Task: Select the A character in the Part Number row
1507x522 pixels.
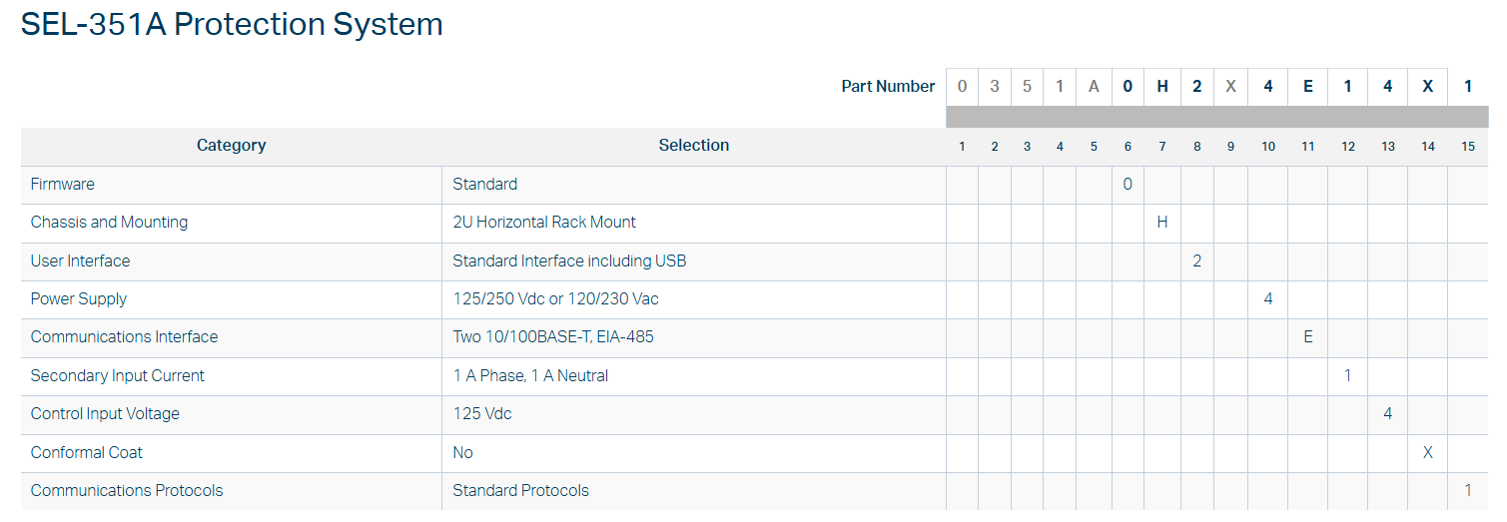Action: (x=1094, y=87)
